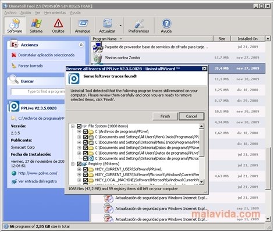Open the Archivo menu
The image size is (274, 232).
10,13
